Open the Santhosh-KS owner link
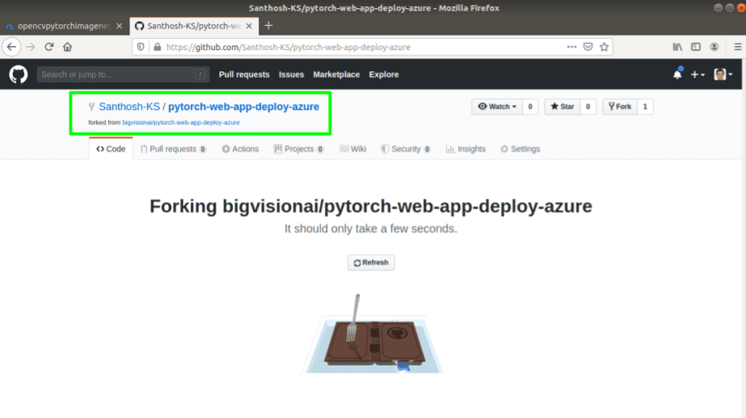This screenshot has height=418, width=746. (x=129, y=107)
